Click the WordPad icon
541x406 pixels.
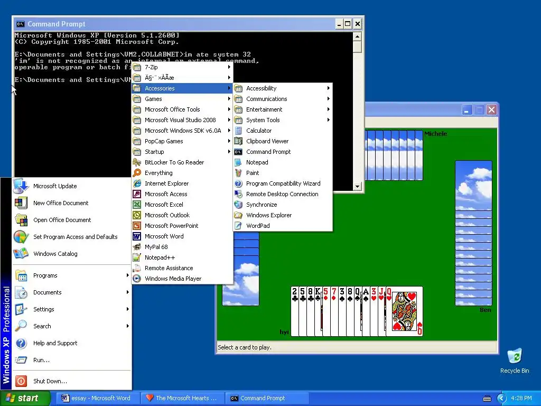(238, 226)
